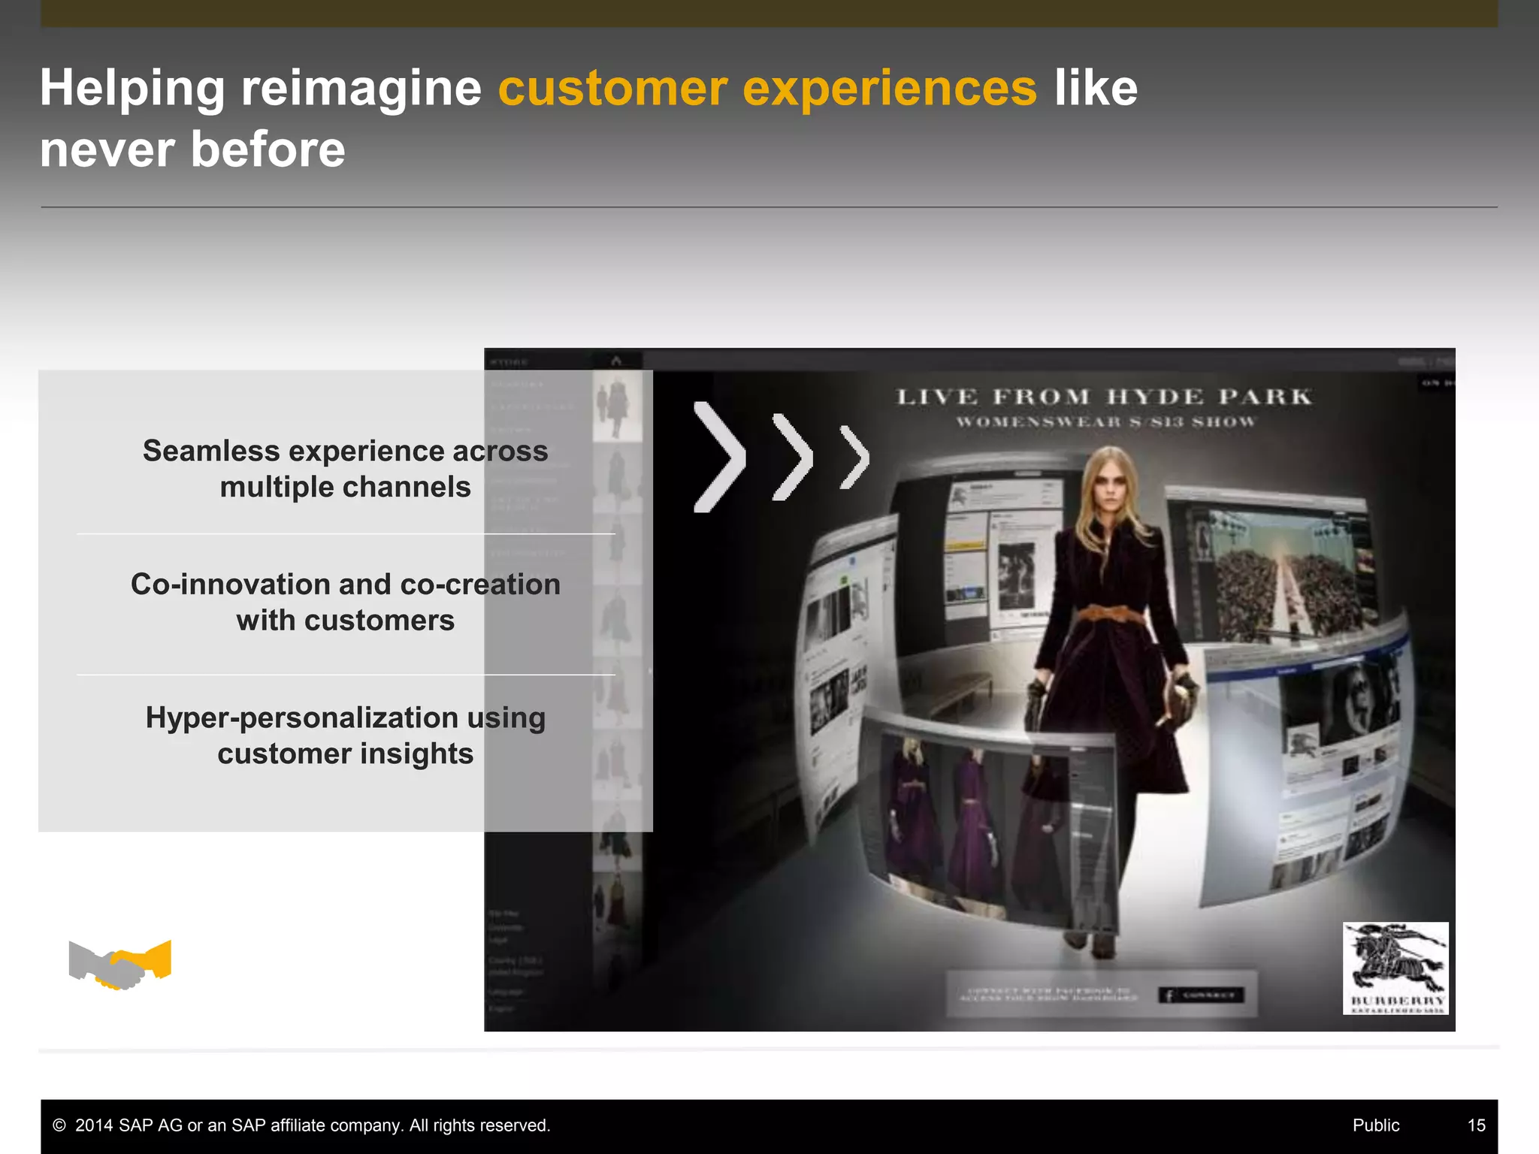Click the middle chevron arrow
The width and height of the screenshot is (1539, 1154).
point(793,457)
